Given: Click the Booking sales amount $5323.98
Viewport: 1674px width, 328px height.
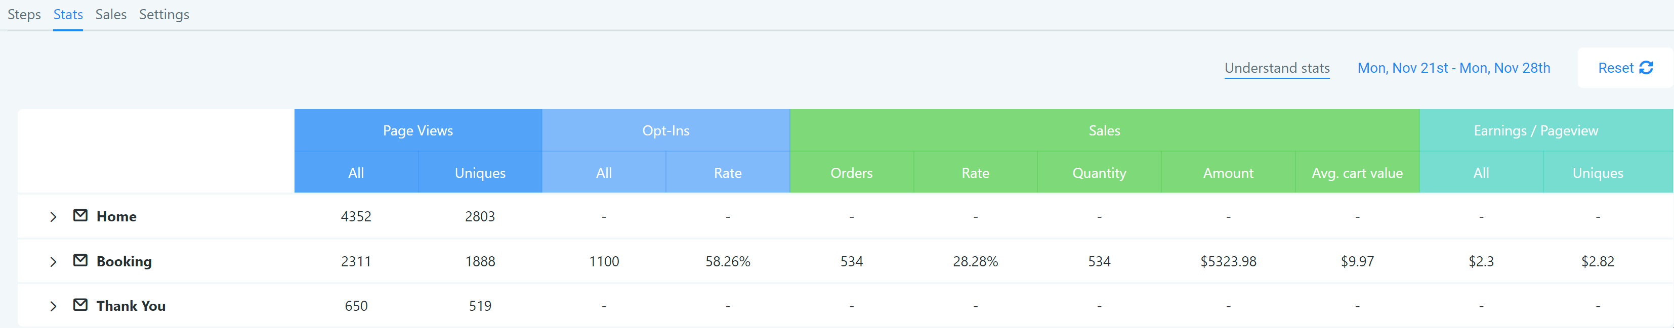Looking at the screenshot, I should point(1228,261).
